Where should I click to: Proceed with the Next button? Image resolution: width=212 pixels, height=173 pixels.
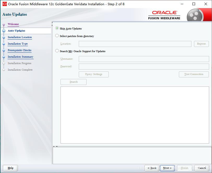[x=167, y=168]
